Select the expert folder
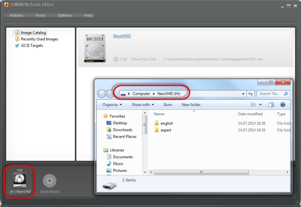Screen dimensions: 301x207 166,130
